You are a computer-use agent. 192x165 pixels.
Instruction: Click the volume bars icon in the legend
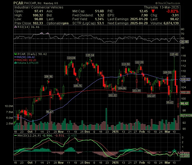tap(16, 63)
